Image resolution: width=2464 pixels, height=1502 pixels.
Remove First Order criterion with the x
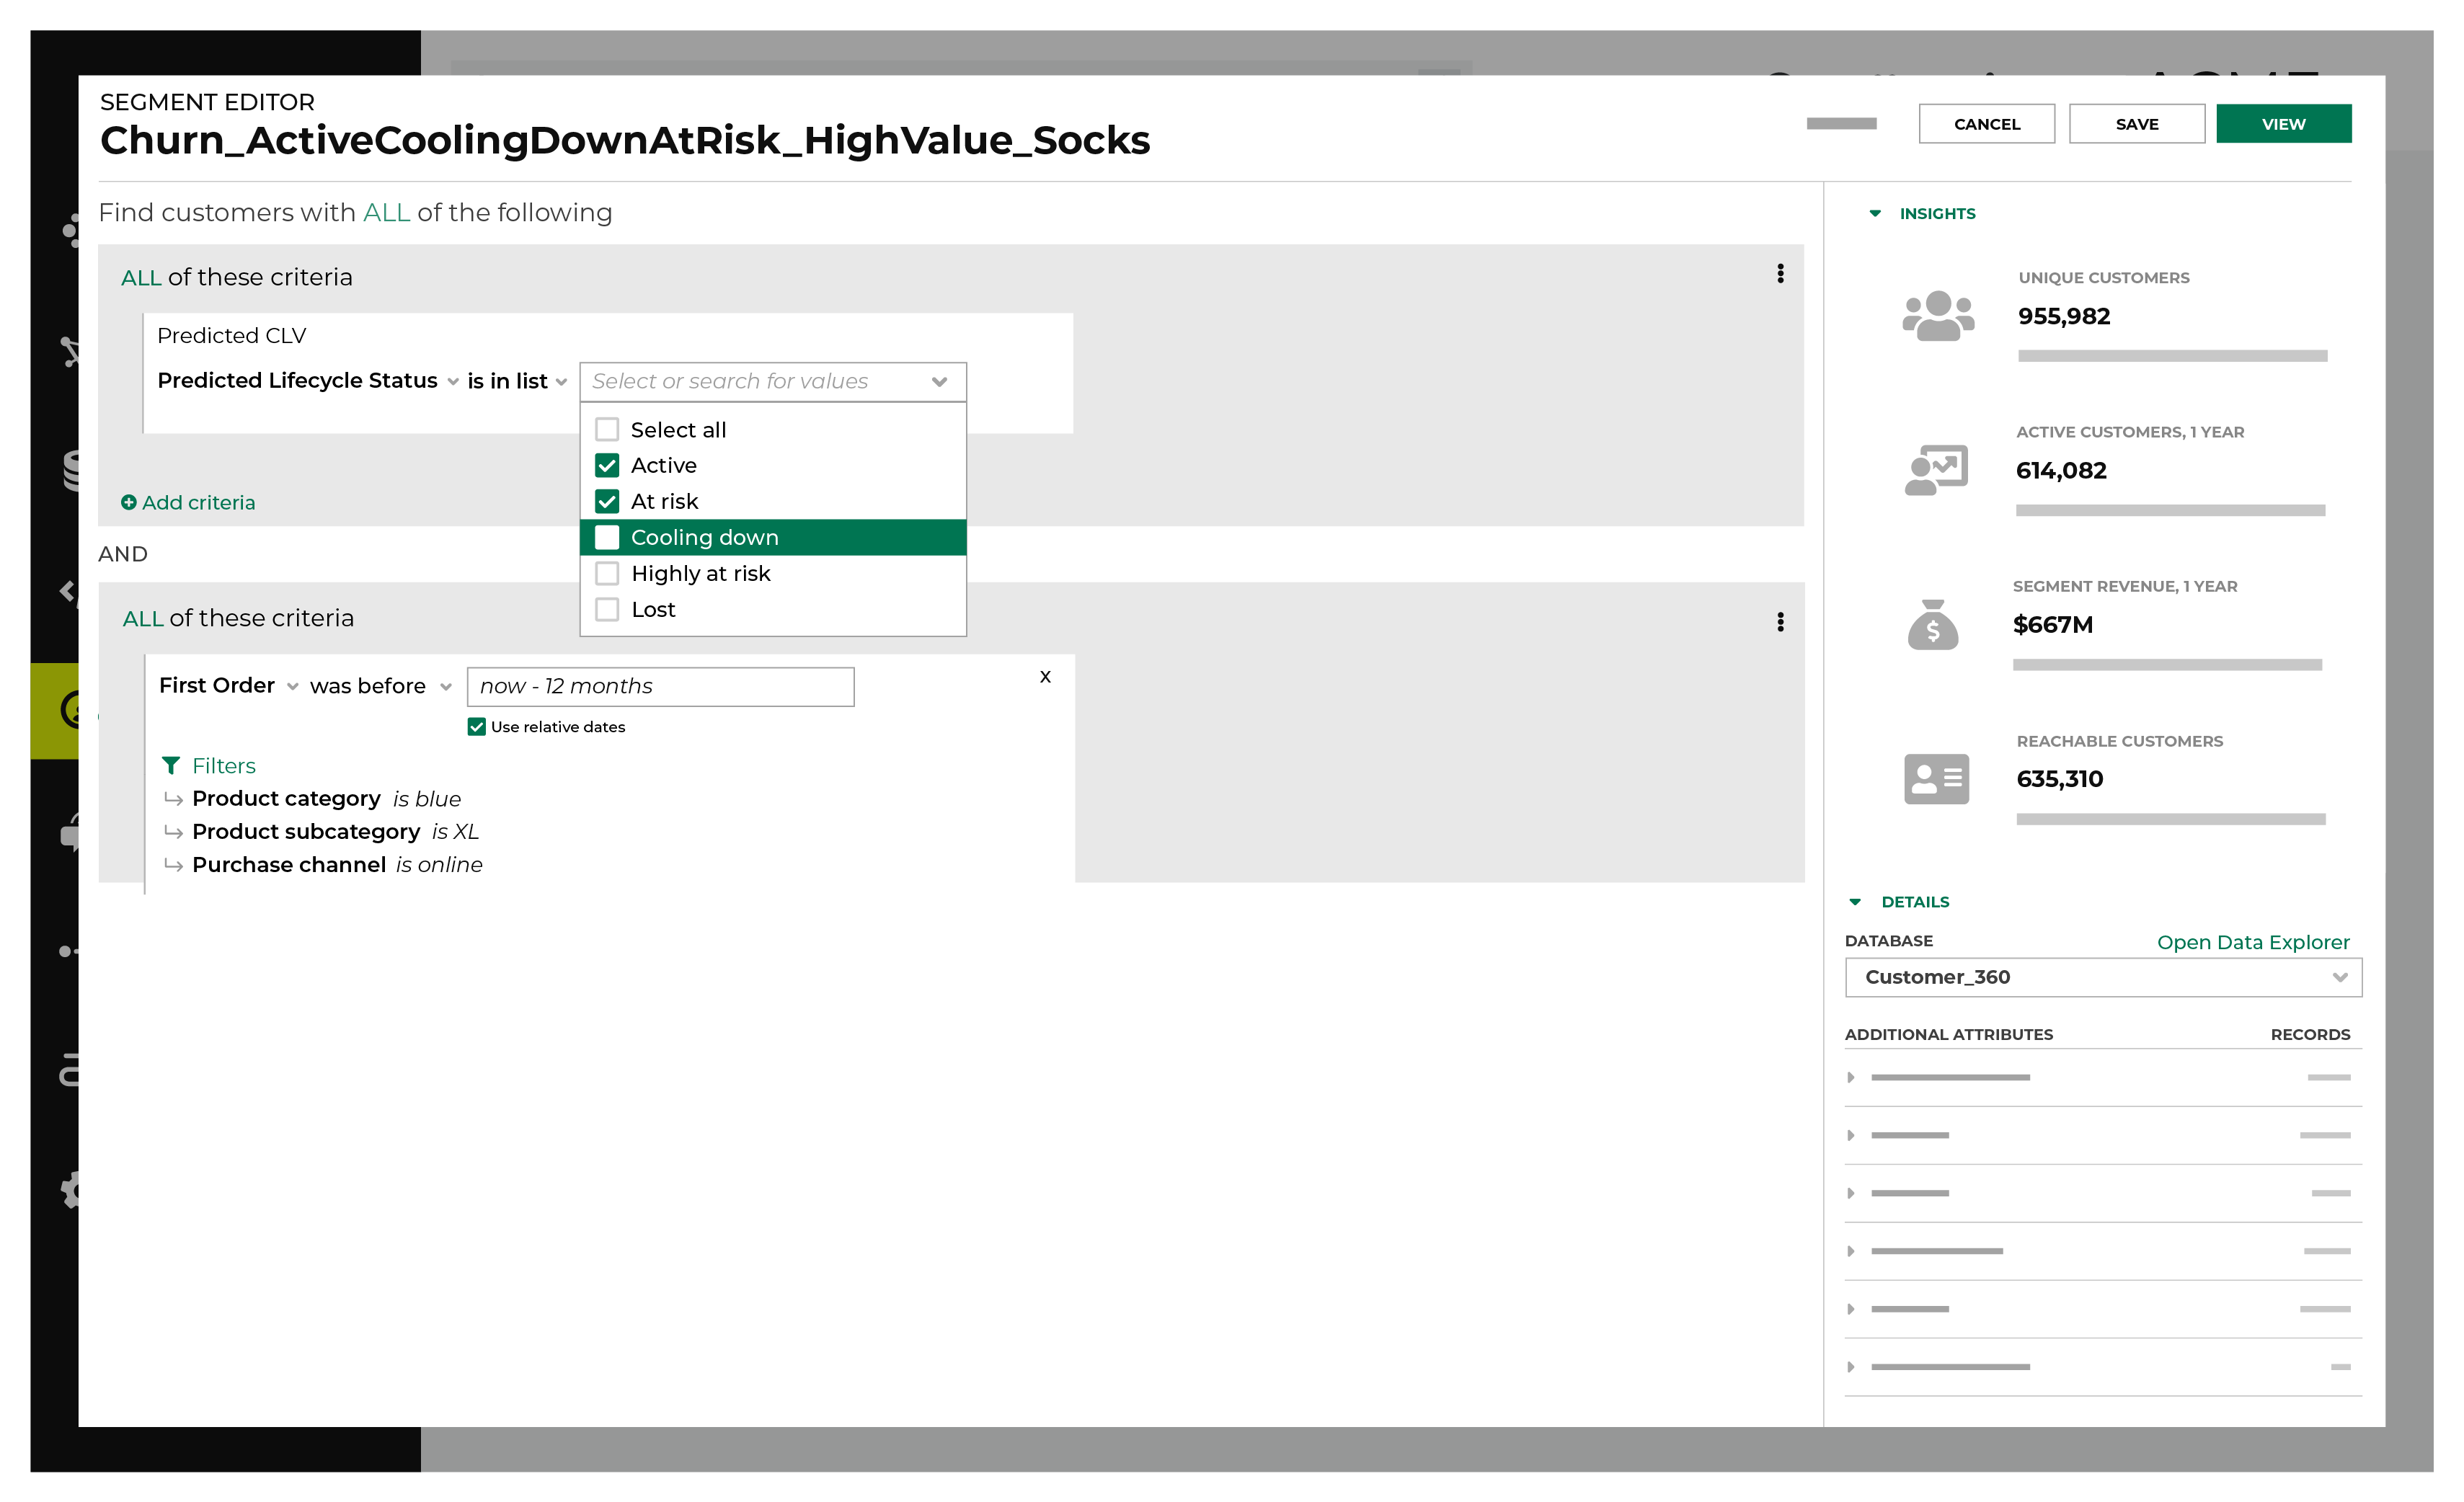click(x=1045, y=677)
